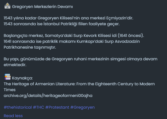The width and height of the screenshot is (167, 119).
Task: Click the line about İstanbul Patrikliği
Action: coord(62,24)
